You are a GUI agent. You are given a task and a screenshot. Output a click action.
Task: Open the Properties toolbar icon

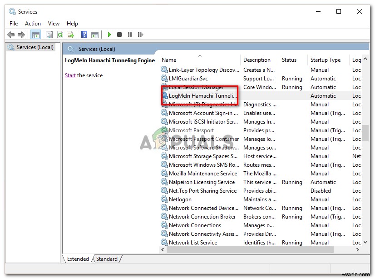click(49, 35)
